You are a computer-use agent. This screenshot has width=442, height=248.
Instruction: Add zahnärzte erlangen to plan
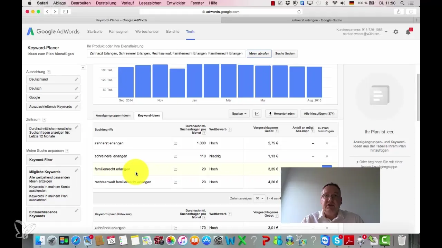327,228
